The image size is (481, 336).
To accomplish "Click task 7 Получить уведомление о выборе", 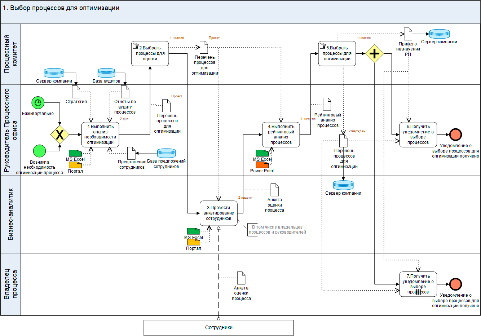I will click(x=418, y=284).
